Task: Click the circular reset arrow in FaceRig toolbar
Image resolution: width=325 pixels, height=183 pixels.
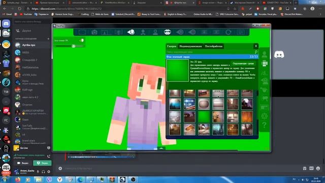Action: [x=229, y=32]
